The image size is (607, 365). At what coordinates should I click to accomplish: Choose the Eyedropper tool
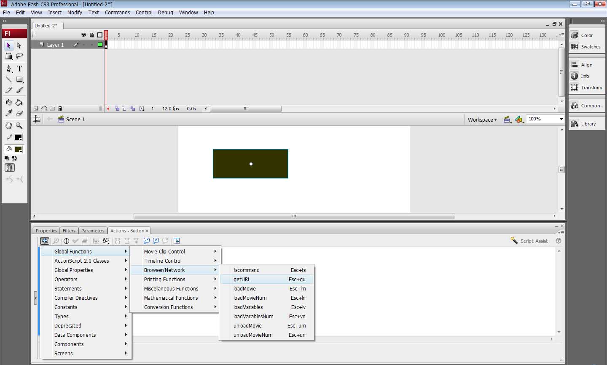[8, 113]
